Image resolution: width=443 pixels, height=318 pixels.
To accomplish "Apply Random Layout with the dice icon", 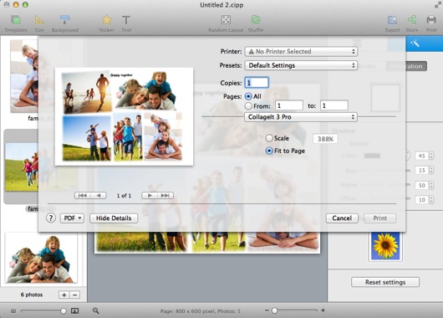I will pyautogui.click(x=226, y=20).
